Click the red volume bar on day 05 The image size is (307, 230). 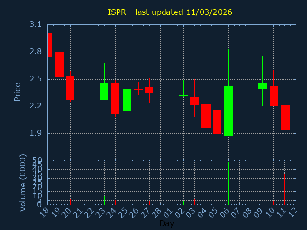(217, 200)
